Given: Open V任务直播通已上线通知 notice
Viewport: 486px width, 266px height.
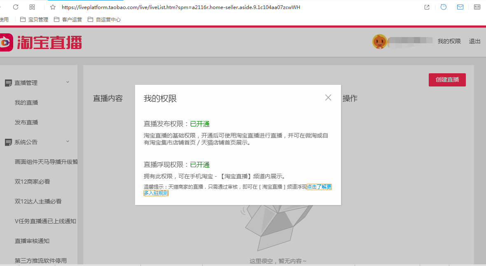Looking at the screenshot, I should 45,221.
